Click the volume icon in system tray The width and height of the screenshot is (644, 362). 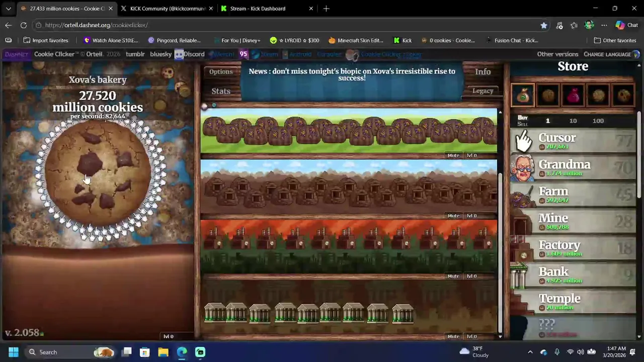(x=581, y=352)
